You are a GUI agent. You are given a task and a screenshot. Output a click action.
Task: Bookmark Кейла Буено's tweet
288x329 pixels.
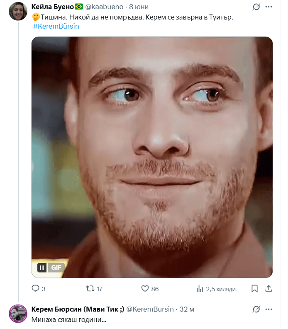tap(255, 289)
